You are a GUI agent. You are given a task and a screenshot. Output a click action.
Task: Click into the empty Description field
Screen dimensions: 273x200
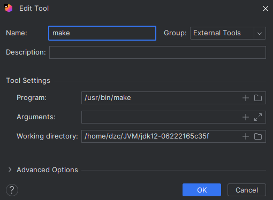pos(157,52)
